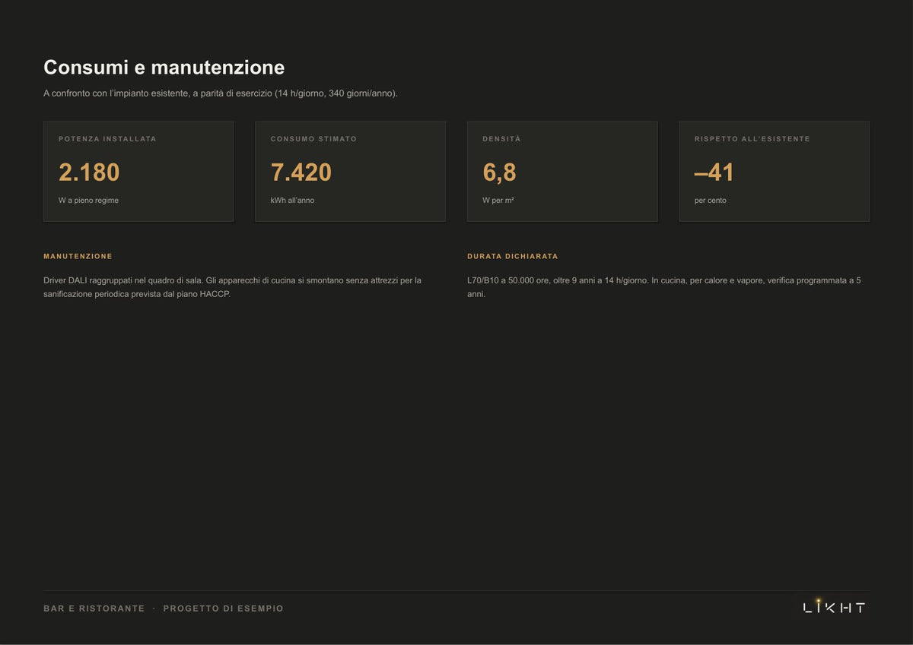The height and width of the screenshot is (645, 913).
Task: Select the heading "Consumi e manutenzione"
Action: pyautogui.click(x=164, y=68)
